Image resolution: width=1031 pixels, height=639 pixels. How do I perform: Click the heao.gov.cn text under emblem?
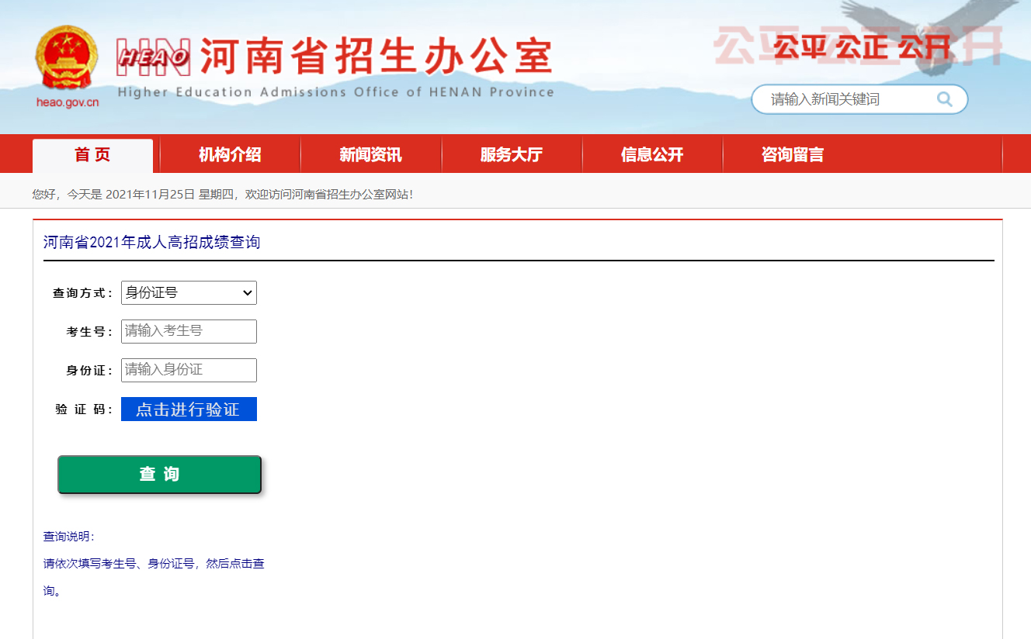pyautogui.click(x=68, y=102)
